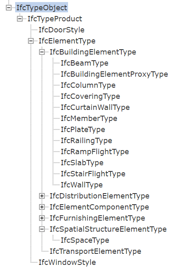The height and width of the screenshot is (269, 175).
Task: Expand the IfcElementComponentType node
Action: click(x=42, y=207)
